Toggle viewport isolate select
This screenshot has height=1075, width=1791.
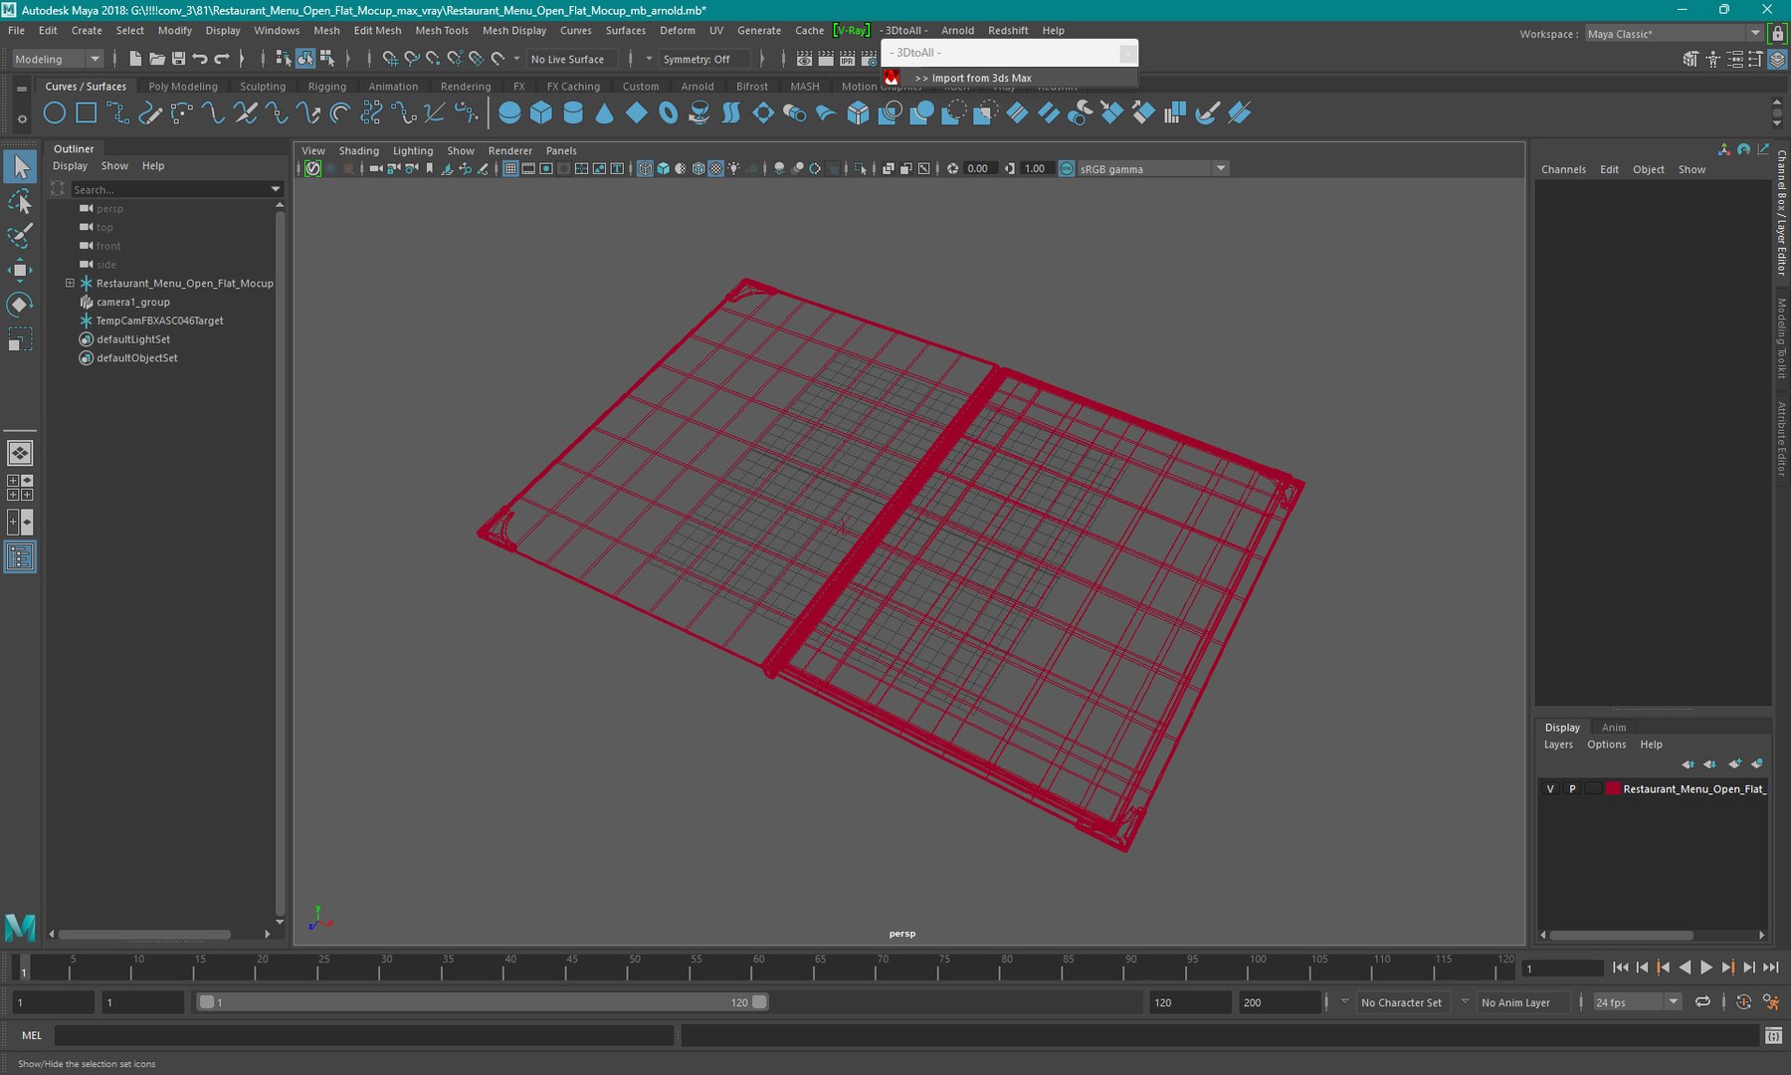pyautogui.click(x=861, y=168)
